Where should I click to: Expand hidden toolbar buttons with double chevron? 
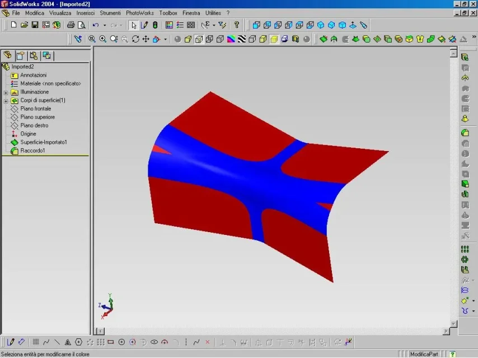(474, 37)
